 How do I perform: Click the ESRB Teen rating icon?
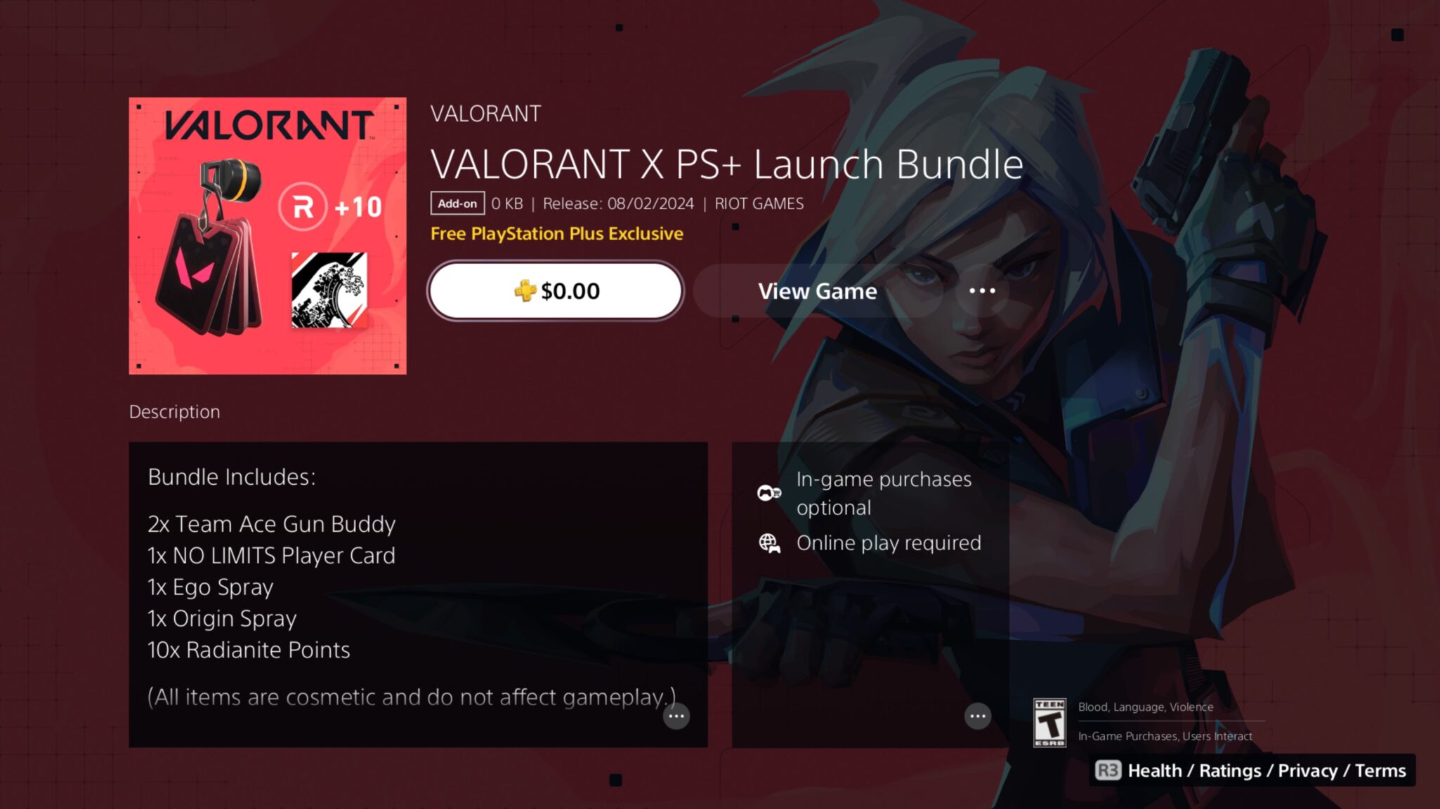[x=1049, y=722]
